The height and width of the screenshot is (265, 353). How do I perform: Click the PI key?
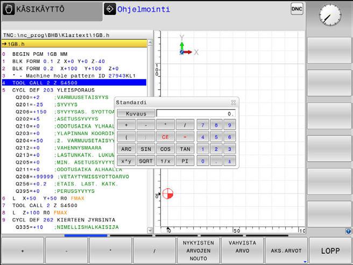coord(185,161)
